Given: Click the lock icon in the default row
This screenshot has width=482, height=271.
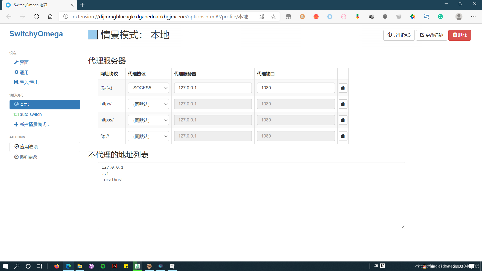Looking at the screenshot, I should 343,88.
